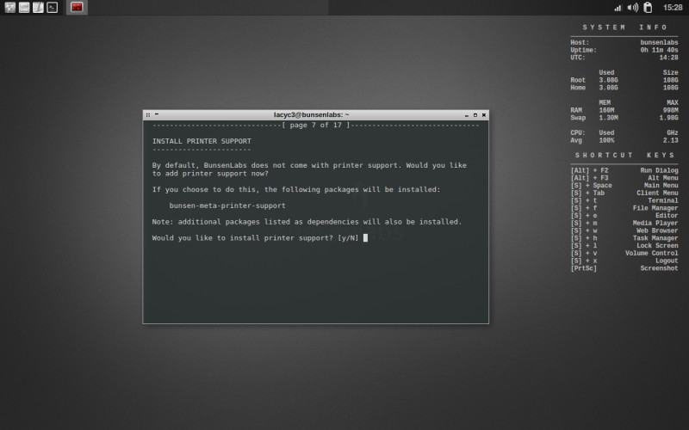Click the '[Alt] + F2 Run Dialog' shortcut line
Screen dimensions: 689x430
point(624,170)
